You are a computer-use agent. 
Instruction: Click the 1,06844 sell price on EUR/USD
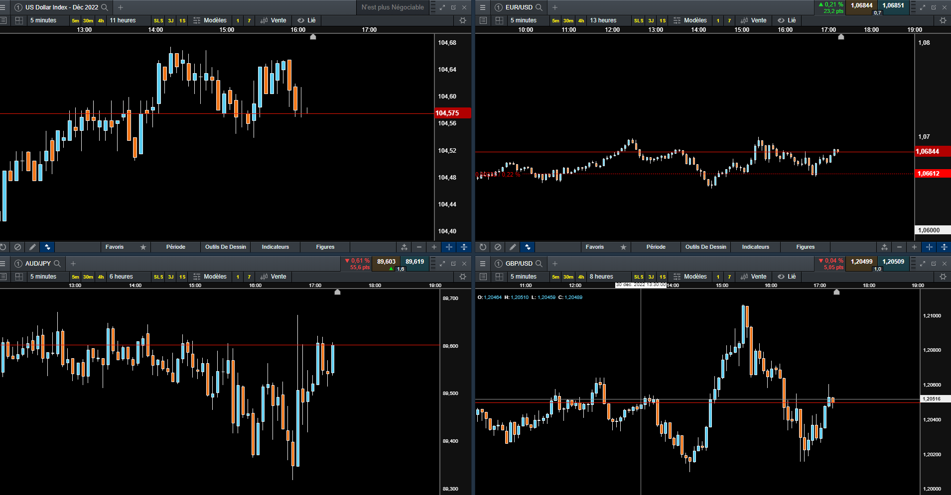tap(861, 5)
